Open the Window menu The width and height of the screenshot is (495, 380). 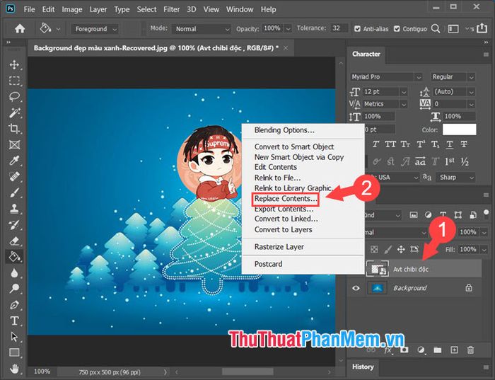point(240,9)
